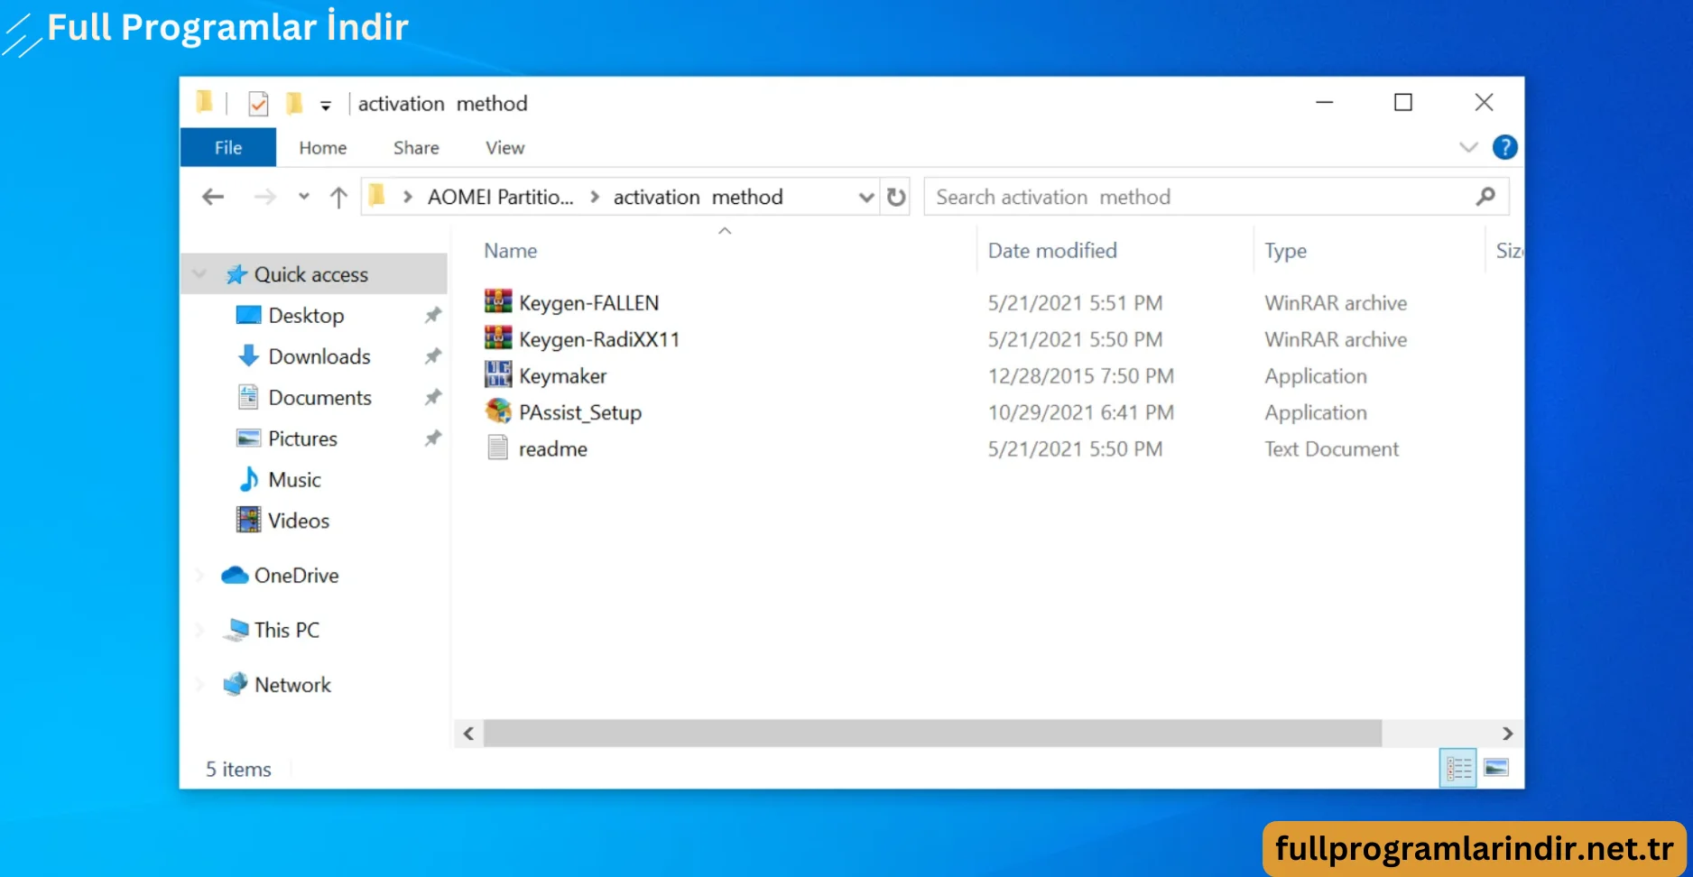Refresh the folder with the refresh icon
Screen dimensions: 1693x877
click(x=896, y=197)
